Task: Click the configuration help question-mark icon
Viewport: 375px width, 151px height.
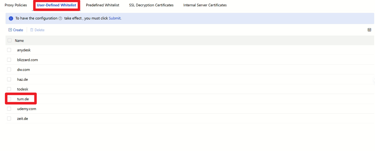Action: pos(60,18)
